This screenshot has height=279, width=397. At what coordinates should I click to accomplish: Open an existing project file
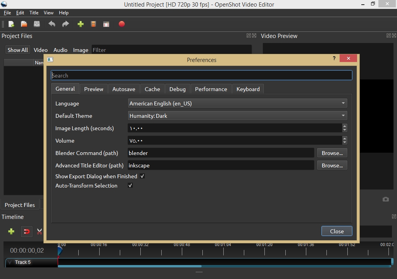pos(24,24)
